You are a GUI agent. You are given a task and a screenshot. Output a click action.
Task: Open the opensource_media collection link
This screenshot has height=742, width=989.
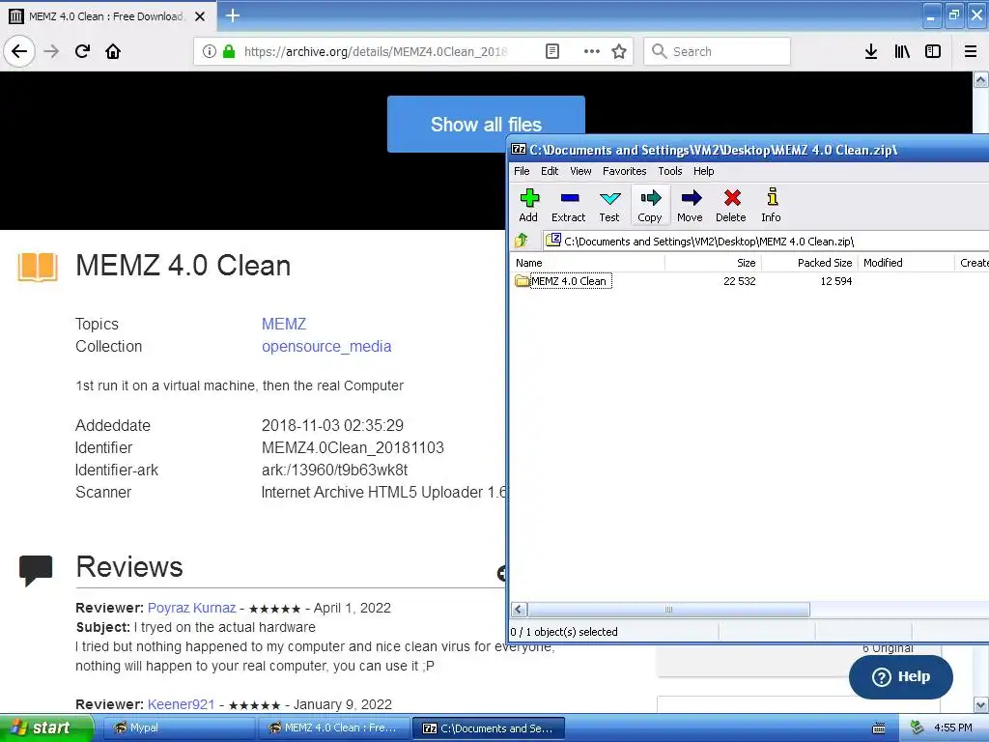(326, 347)
